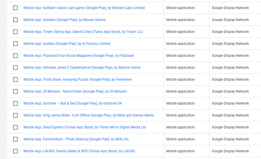Check the Solitaire classic card game row checkbox

coord(15,8)
